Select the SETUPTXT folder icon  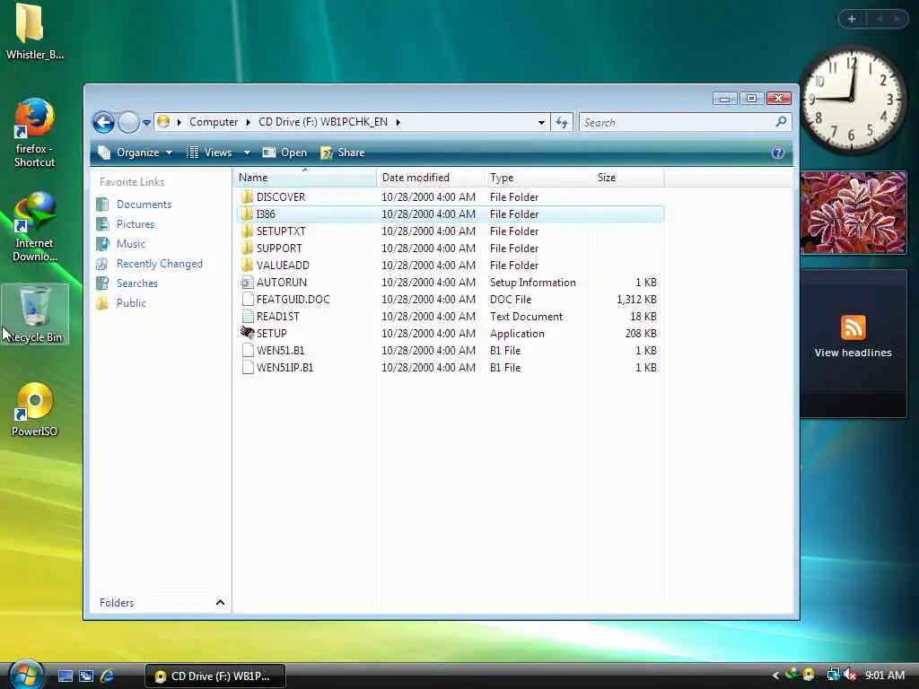coord(248,231)
